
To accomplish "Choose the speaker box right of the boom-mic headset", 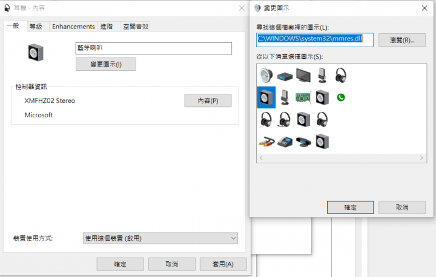I will pyautogui.click(x=303, y=120).
